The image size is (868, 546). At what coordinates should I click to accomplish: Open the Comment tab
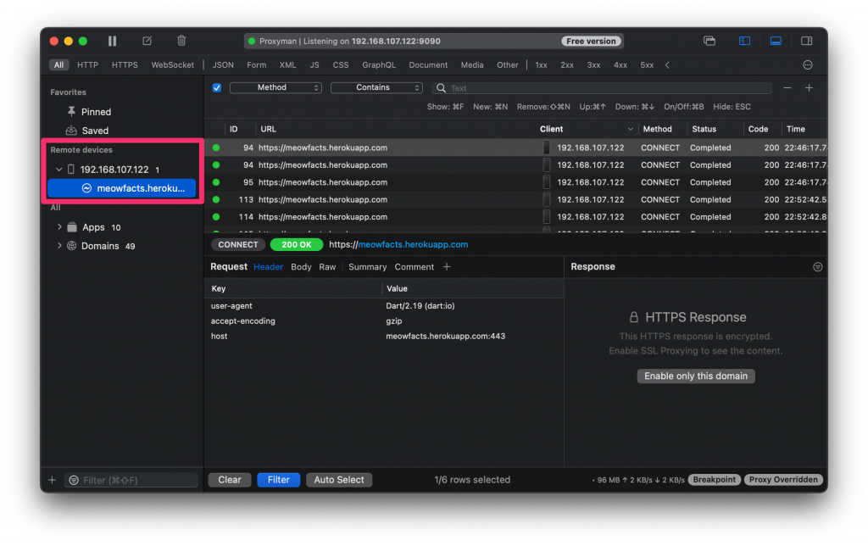click(x=414, y=267)
